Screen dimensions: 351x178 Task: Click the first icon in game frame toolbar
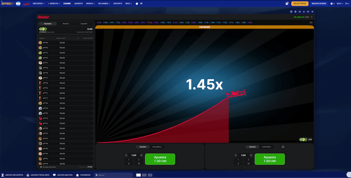point(291,12)
